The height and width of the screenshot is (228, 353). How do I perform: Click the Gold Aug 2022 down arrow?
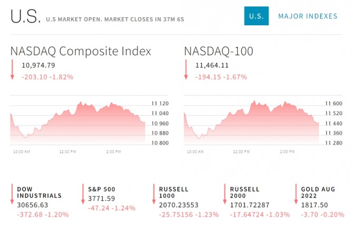[296, 194]
